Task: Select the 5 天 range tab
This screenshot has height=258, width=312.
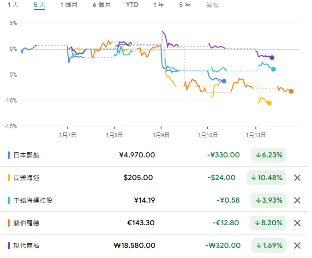Action: (40, 5)
